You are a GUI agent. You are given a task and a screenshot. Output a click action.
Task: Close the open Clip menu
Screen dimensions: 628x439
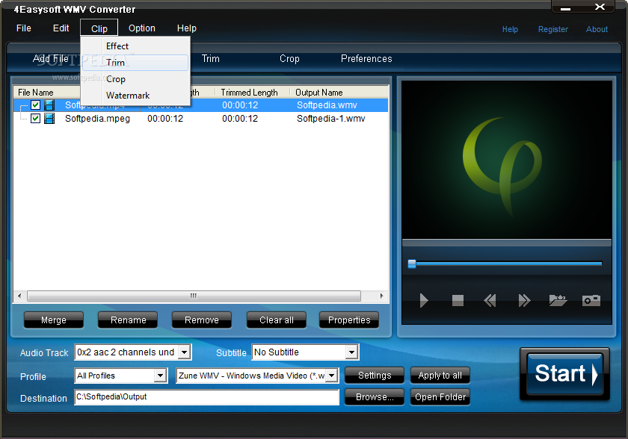[x=99, y=28]
